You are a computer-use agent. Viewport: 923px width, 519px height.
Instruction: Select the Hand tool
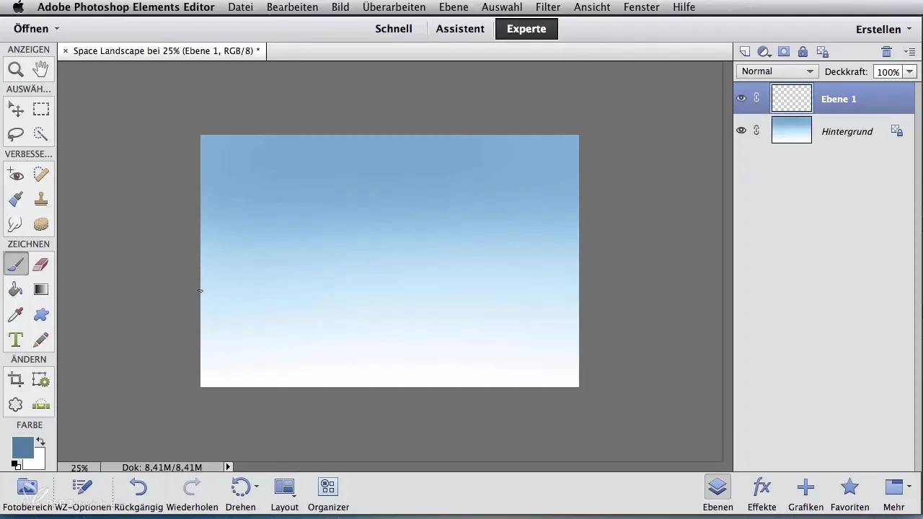(x=41, y=70)
